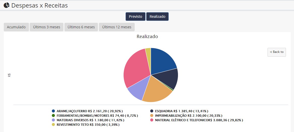The height and width of the screenshot is (132, 294).
Task: Select the pink pie slice
Action: (x=136, y=67)
